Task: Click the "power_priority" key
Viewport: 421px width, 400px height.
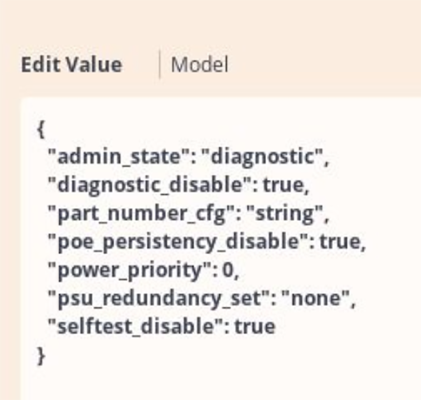Action: pyautogui.click(x=129, y=270)
